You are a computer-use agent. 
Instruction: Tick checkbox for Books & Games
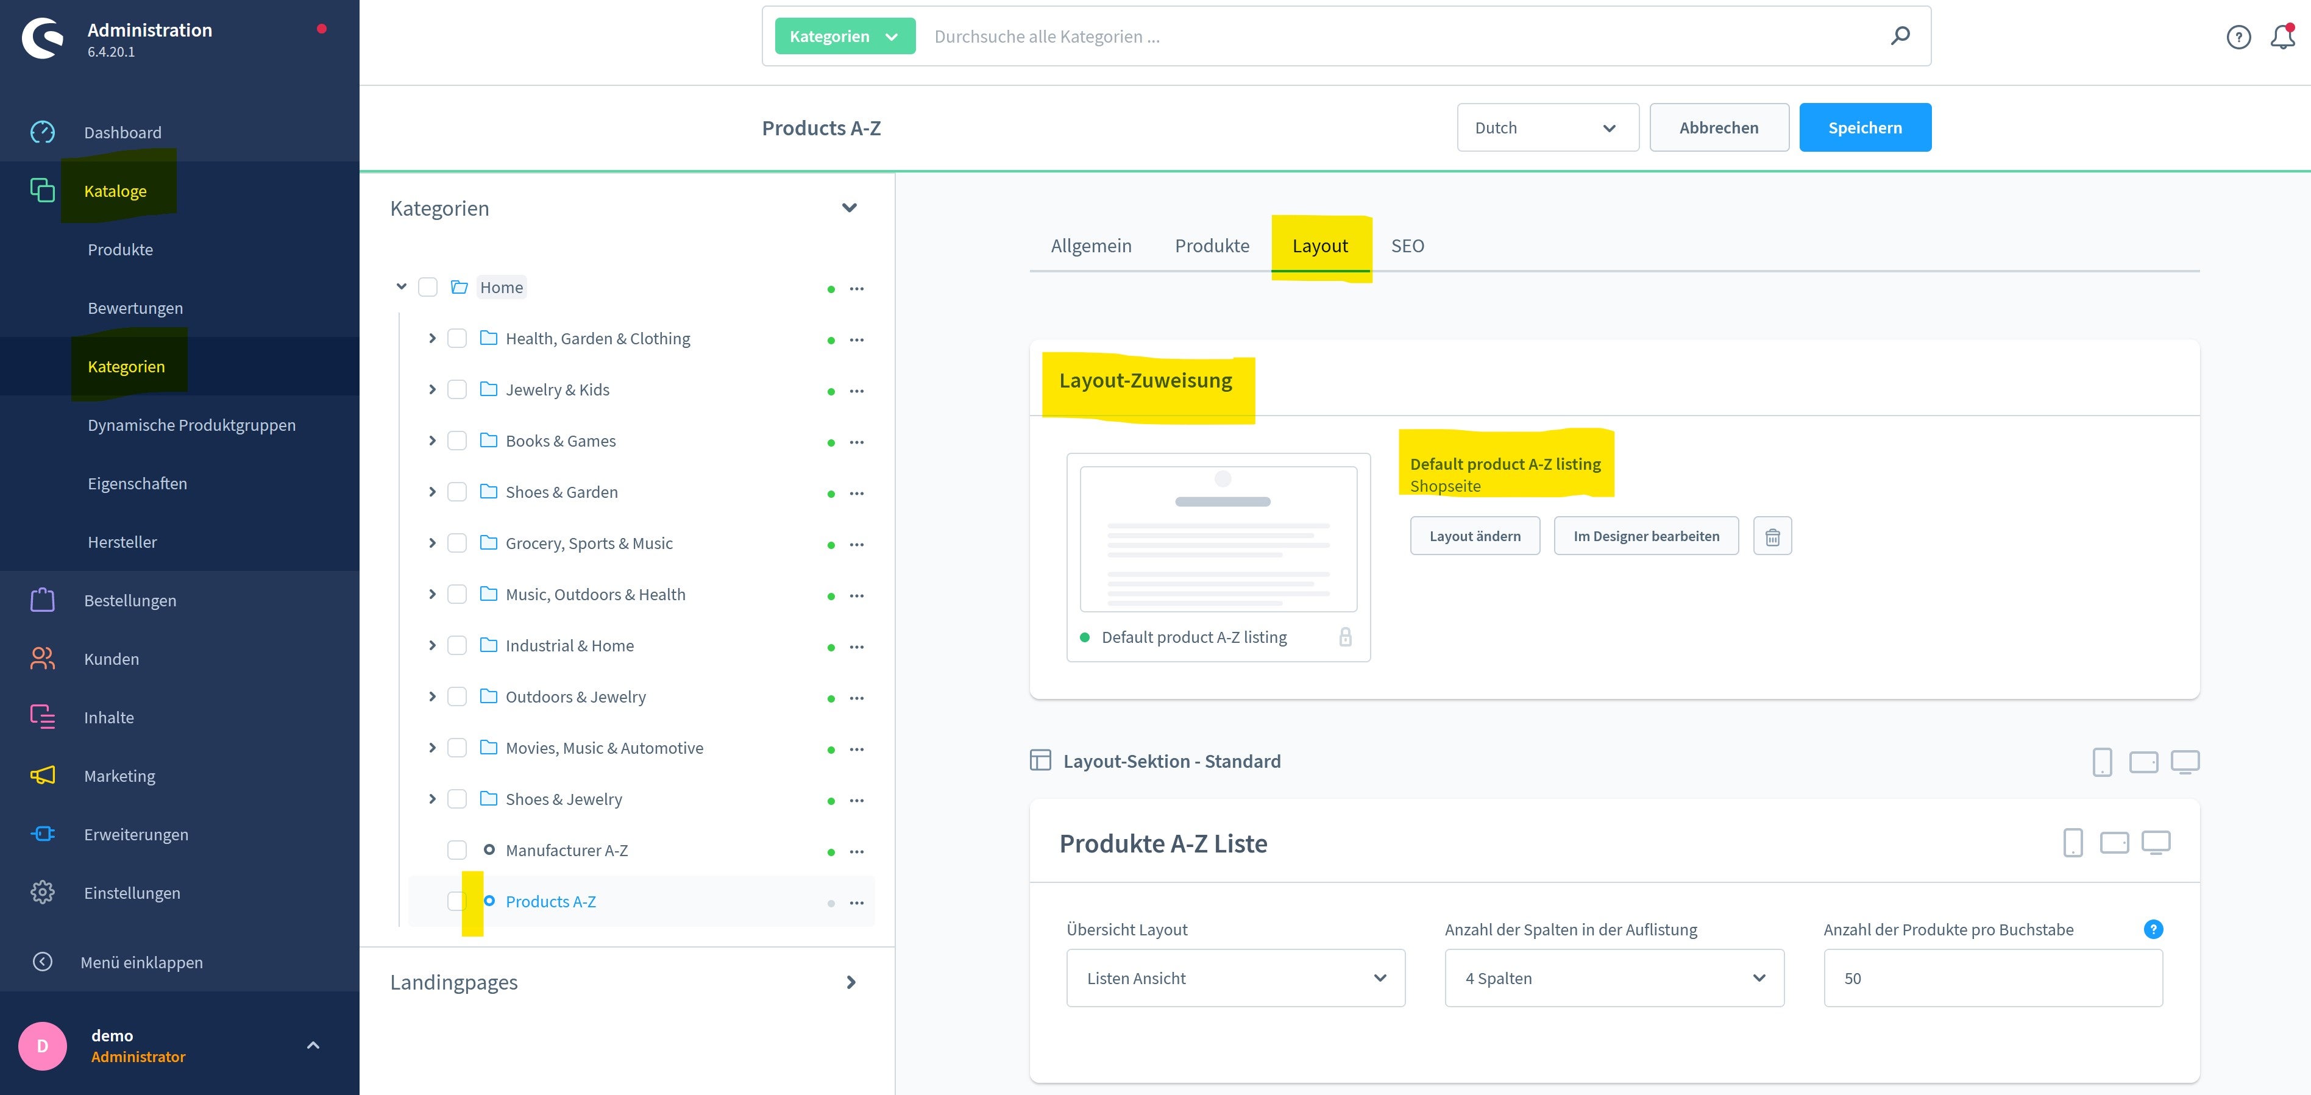[456, 441]
